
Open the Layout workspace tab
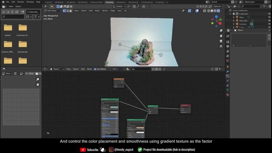point(48,2)
